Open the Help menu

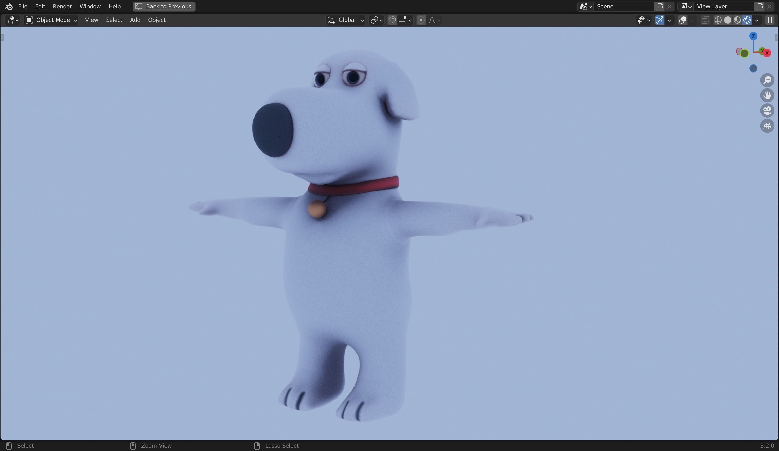[x=114, y=6]
